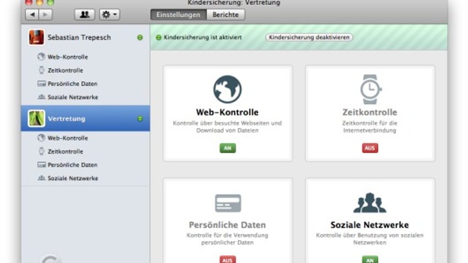Click globe icon under Sebastian Trepesch
This screenshot has width=468, height=263.
click(x=41, y=57)
